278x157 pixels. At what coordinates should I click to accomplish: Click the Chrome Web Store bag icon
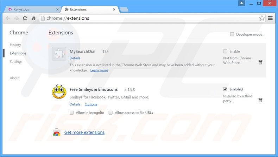click(x=57, y=132)
